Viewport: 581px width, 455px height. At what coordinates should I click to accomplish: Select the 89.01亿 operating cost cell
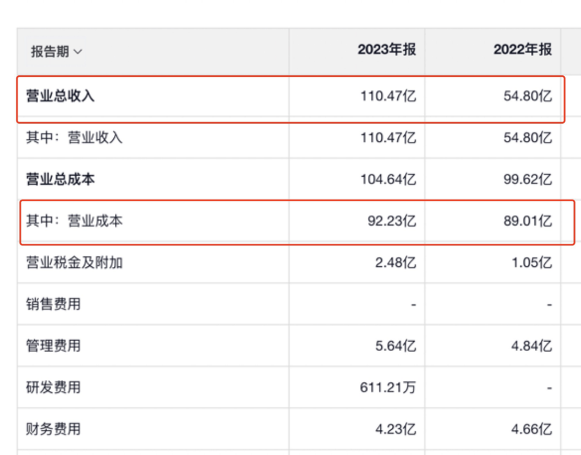point(527,221)
